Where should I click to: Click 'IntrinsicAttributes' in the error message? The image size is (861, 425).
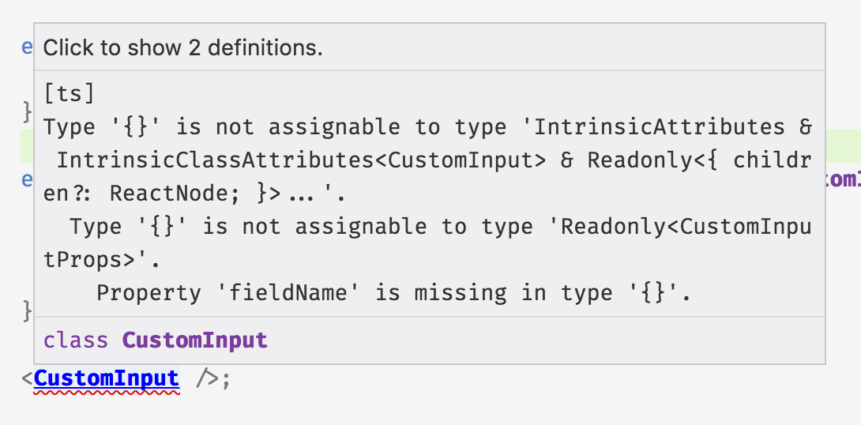tap(660, 127)
